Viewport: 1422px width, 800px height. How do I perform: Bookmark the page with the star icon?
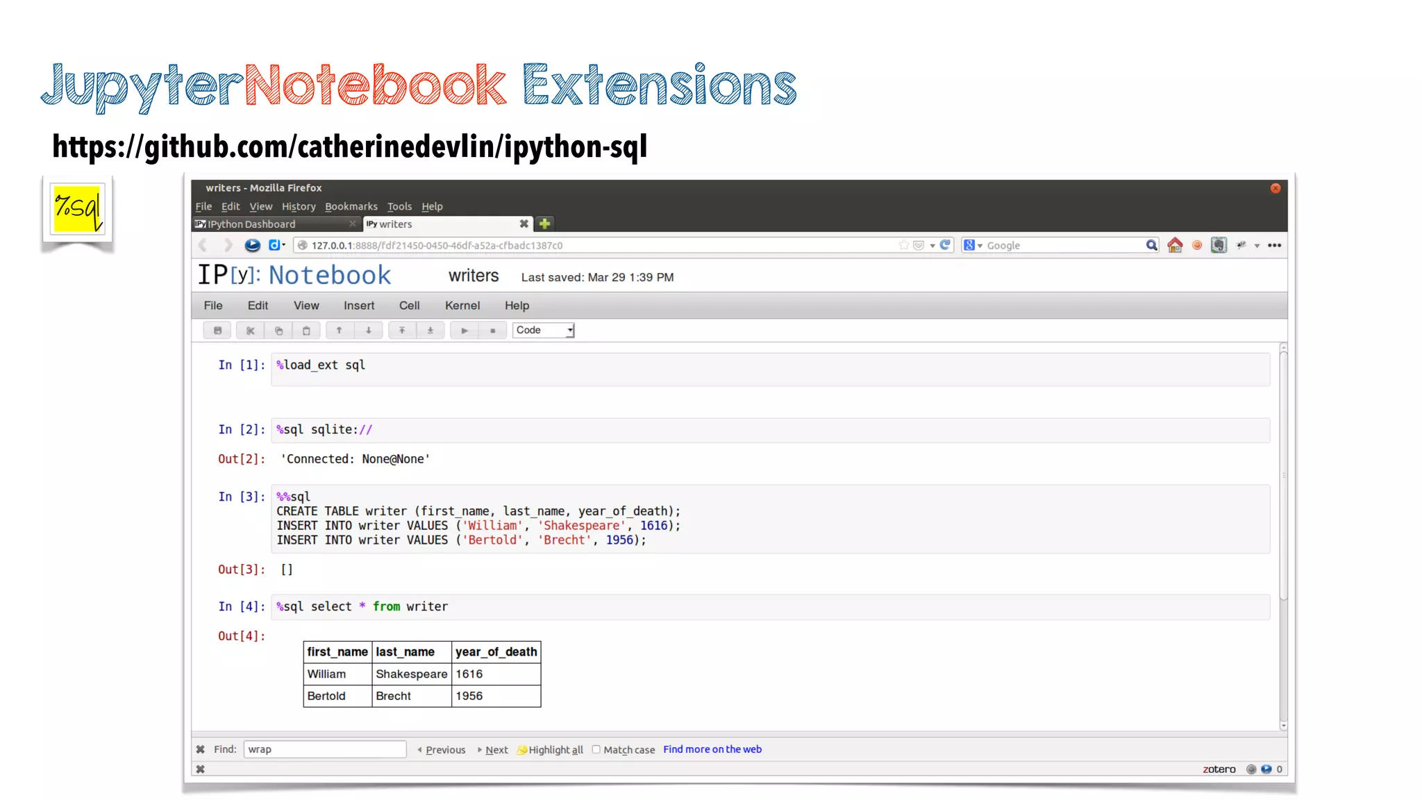coord(903,245)
